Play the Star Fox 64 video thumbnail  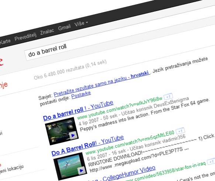click(62, 131)
